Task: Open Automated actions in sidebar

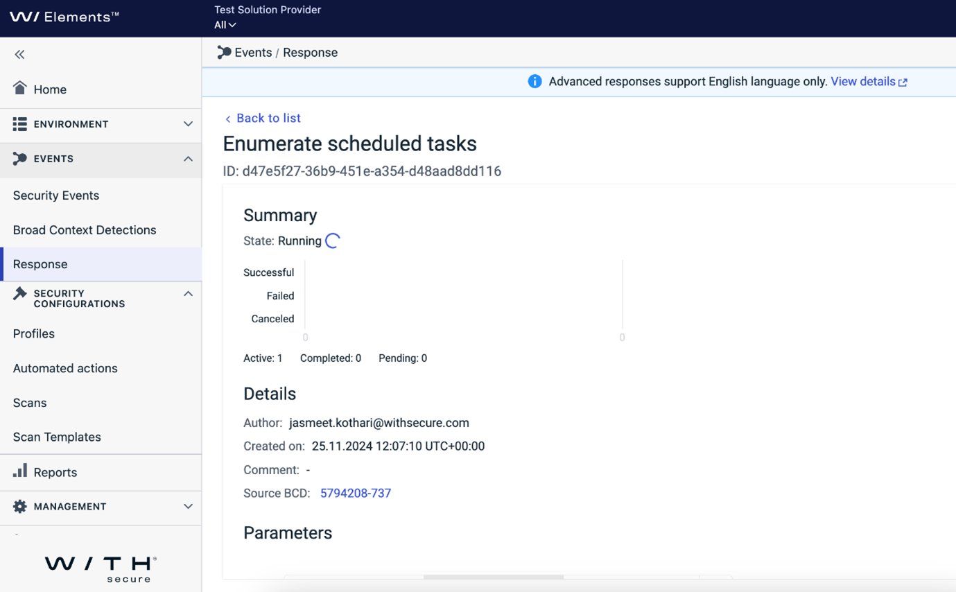Action: [x=65, y=368]
